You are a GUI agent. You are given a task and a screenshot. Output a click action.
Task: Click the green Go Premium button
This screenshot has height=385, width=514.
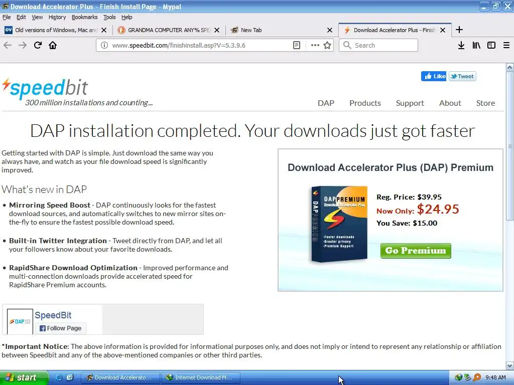click(416, 251)
